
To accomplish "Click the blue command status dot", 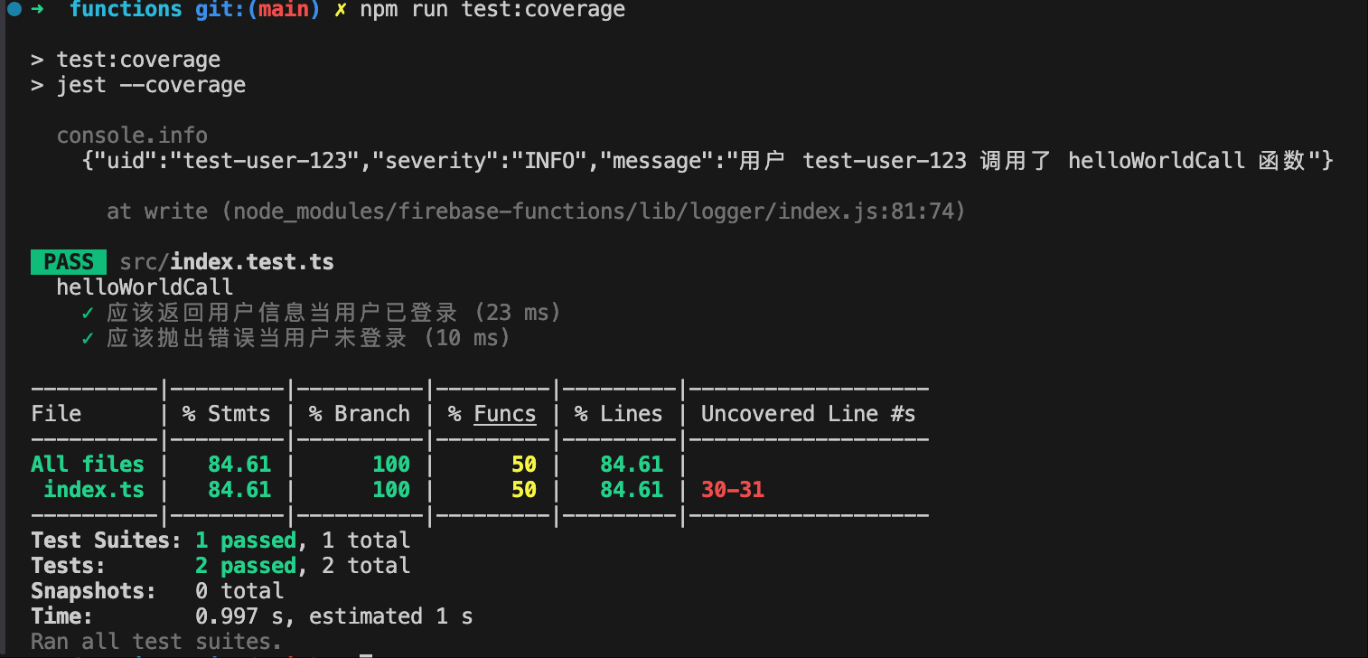I will tap(14, 10).
